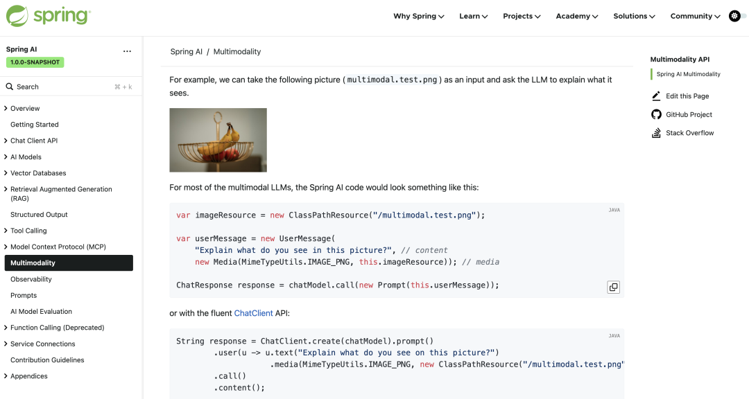Click the GitHub Project octocat icon
The width and height of the screenshot is (749, 399).
[x=656, y=114]
